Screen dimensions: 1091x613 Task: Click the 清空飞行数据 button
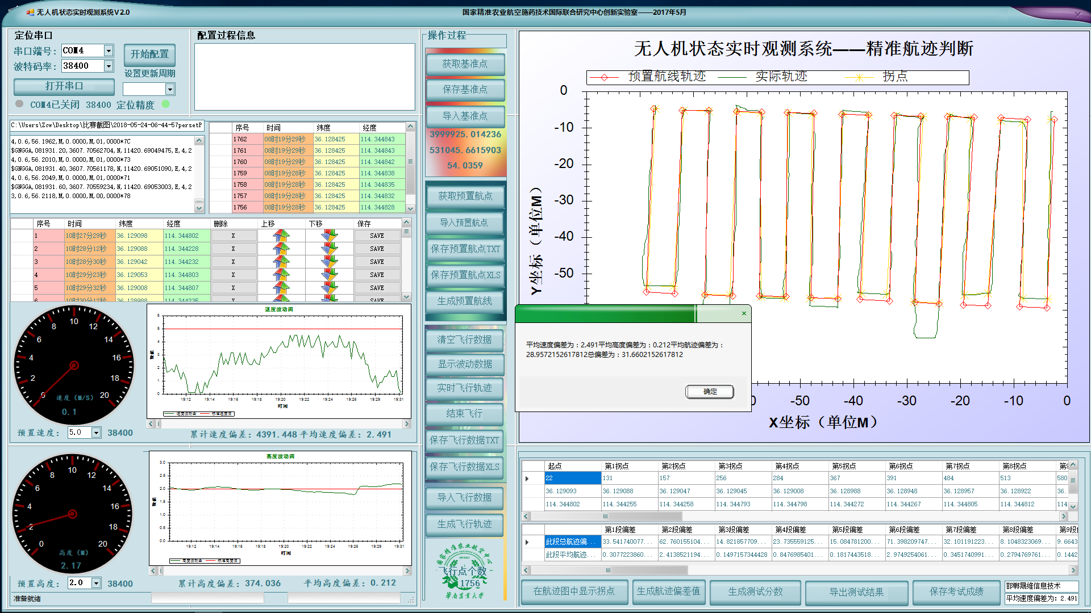(465, 339)
